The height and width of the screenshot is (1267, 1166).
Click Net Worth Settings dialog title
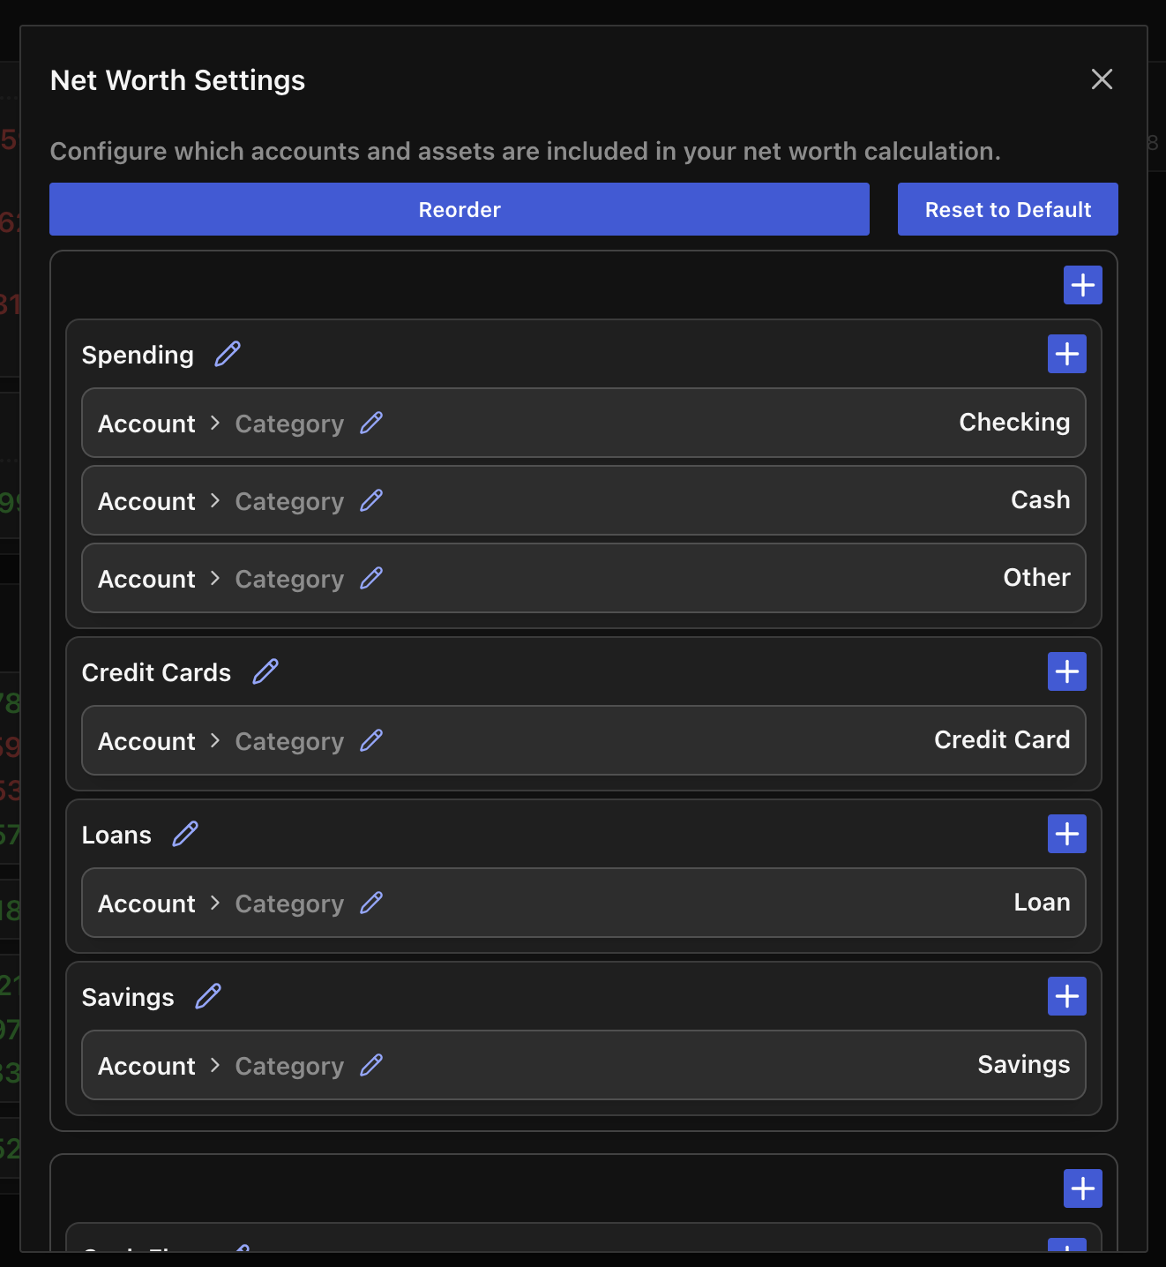coord(177,80)
